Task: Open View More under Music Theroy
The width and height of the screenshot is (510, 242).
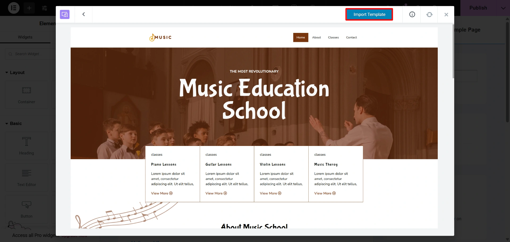Action: coord(325,193)
